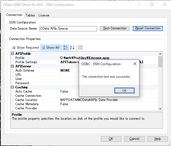This screenshot has width=171, height=146.
Task: Click scroll down arrow of property grid
Action: point(160,109)
